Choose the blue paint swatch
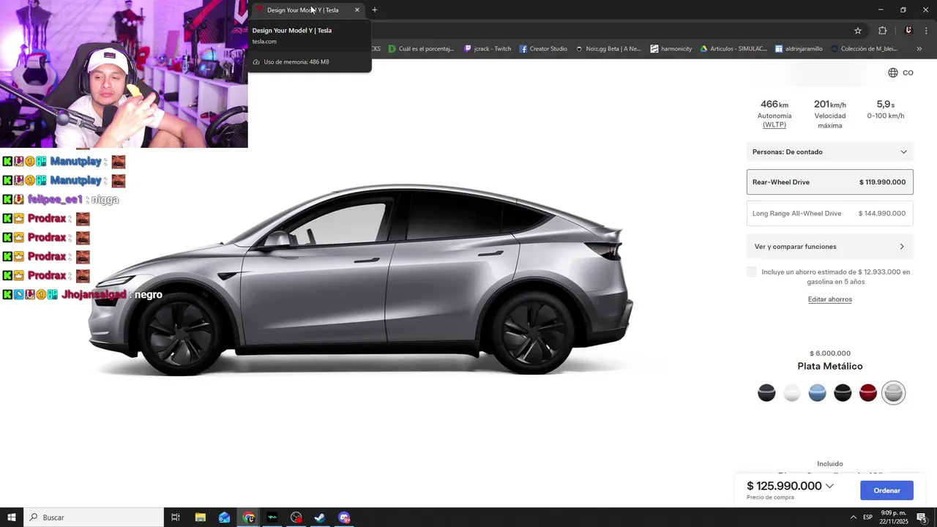The width and height of the screenshot is (937, 527). click(x=817, y=393)
